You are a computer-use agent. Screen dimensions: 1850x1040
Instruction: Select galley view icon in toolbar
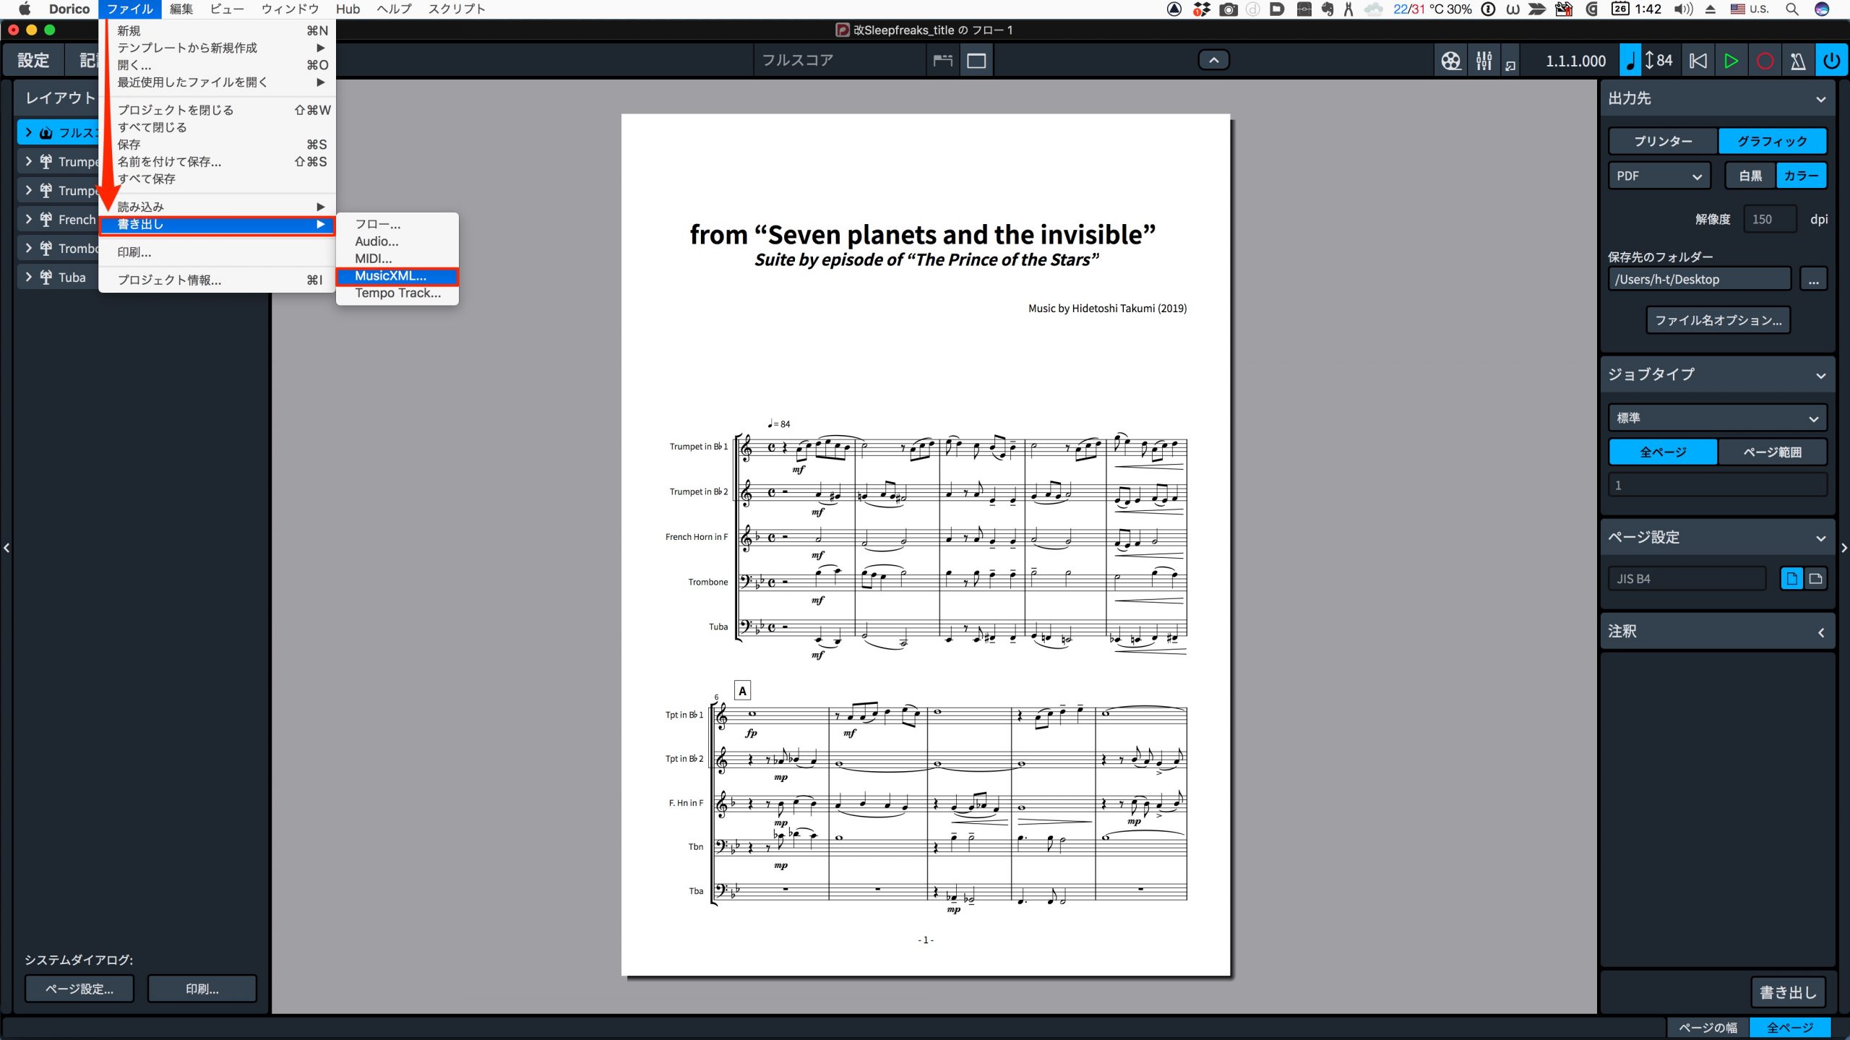pyautogui.click(x=942, y=61)
